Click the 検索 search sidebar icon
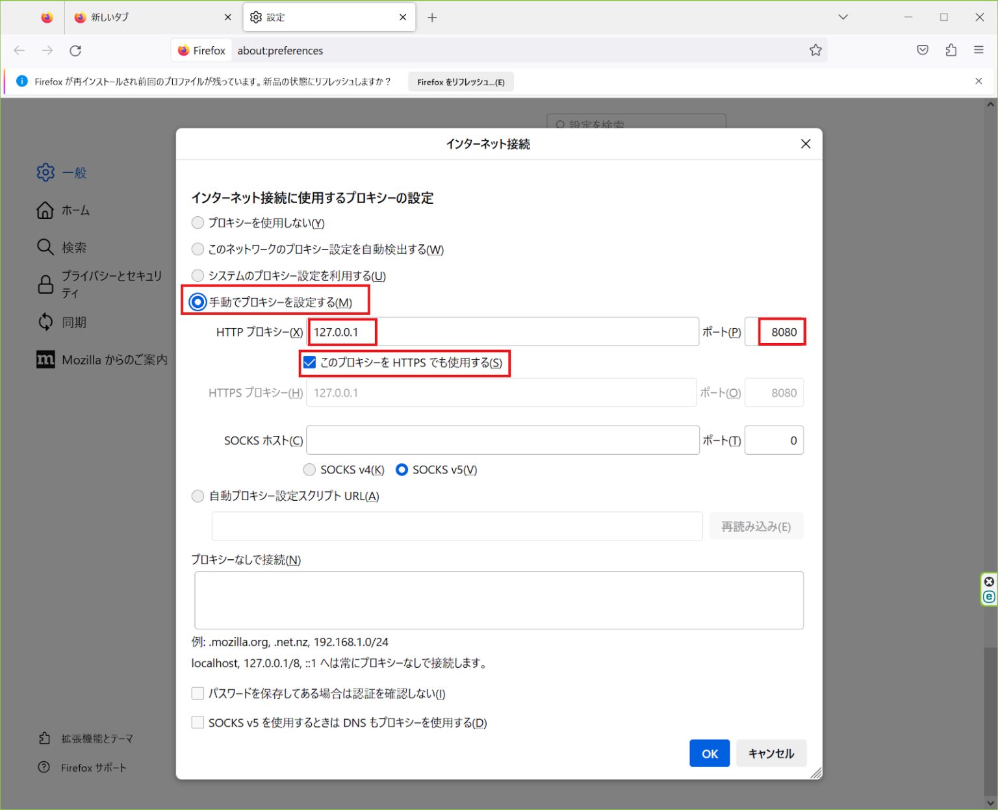Image resolution: width=998 pixels, height=810 pixels. click(45, 247)
